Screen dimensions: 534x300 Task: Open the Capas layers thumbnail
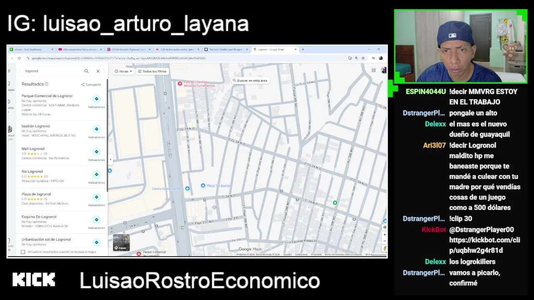click(x=121, y=242)
